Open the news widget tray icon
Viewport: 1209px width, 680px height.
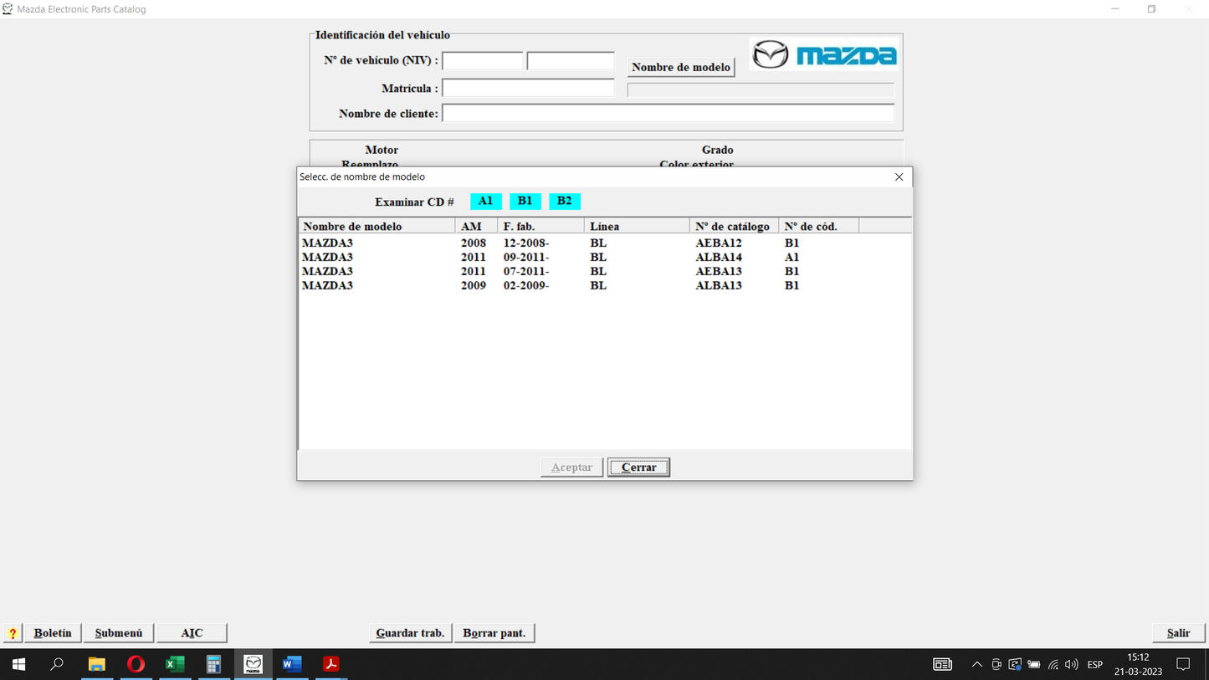[x=942, y=664]
